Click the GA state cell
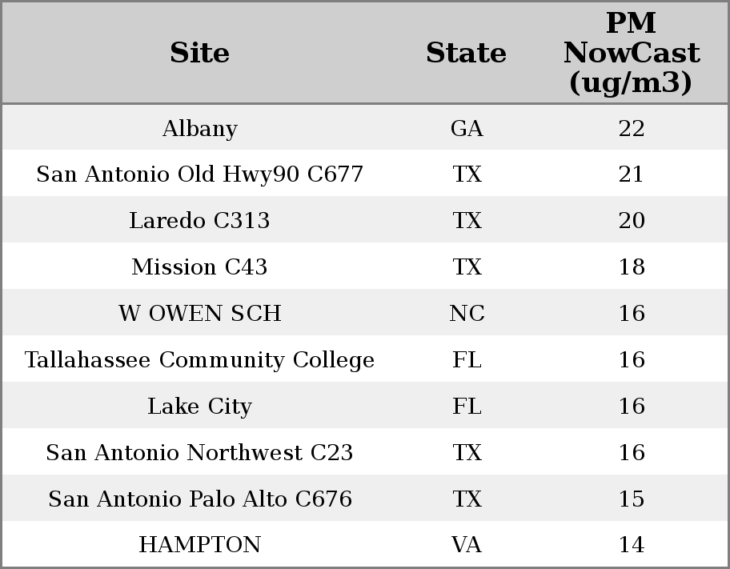The width and height of the screenshot is (730, 569). tap(467, 129)
